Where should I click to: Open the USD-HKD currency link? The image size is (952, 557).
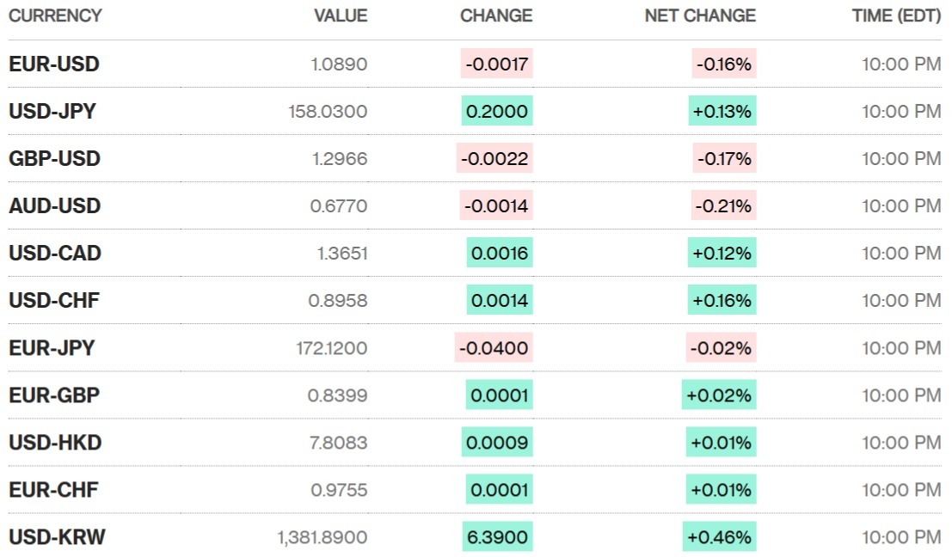click(x=55, y=443)
